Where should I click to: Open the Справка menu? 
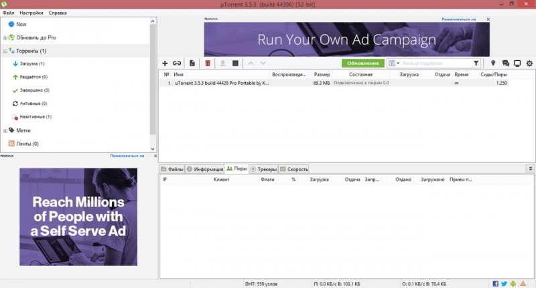pos(58,13)
